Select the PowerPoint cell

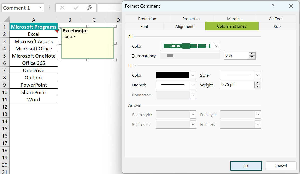(x=33, y=85)
